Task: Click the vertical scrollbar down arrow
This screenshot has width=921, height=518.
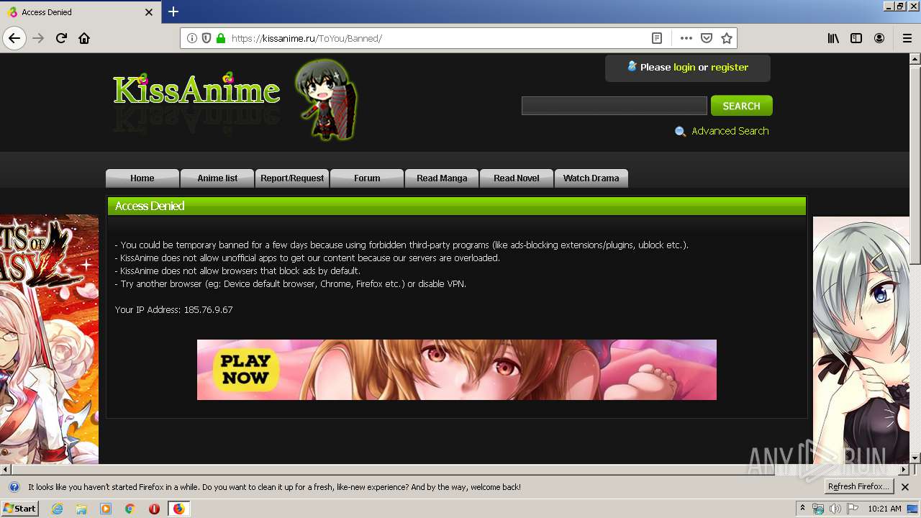Action: pos(915,458)
